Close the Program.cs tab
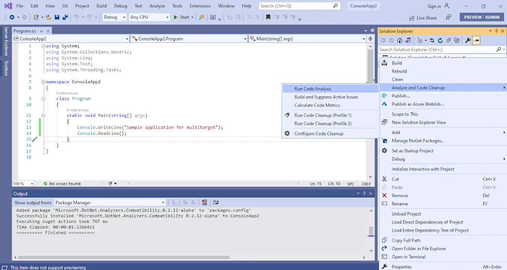This screenshot has height=270, width=507. click(x=48, y=31)
